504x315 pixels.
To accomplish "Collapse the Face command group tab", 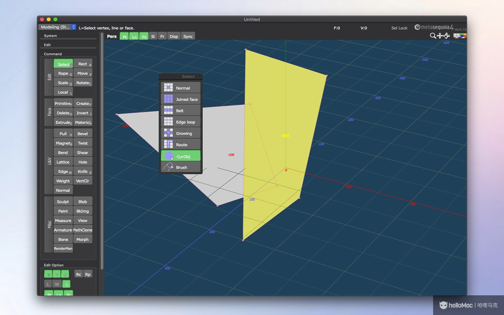I will [49, 112].
